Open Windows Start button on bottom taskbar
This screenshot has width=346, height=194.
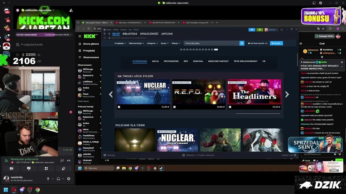pos(6,190)
